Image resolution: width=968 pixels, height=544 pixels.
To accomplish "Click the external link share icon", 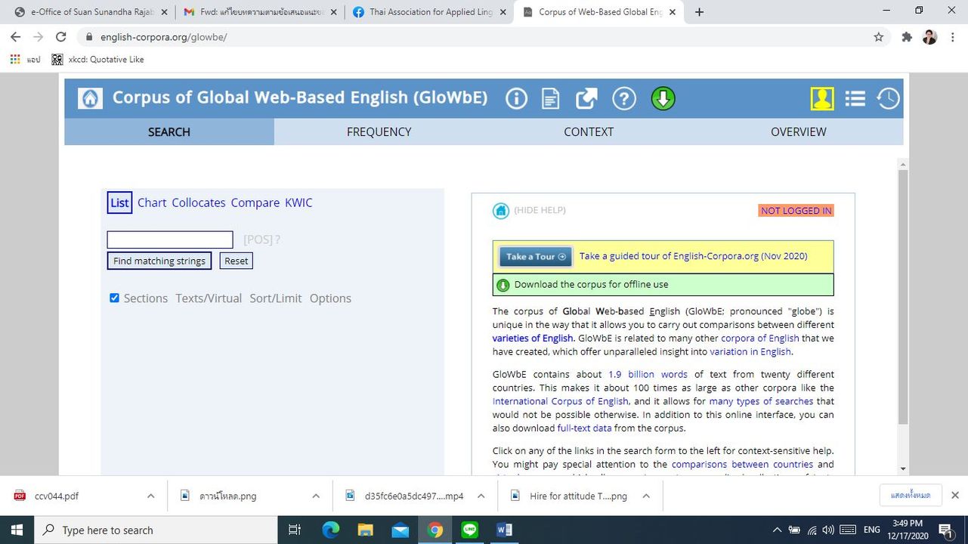I will click(x=586, y=98).
